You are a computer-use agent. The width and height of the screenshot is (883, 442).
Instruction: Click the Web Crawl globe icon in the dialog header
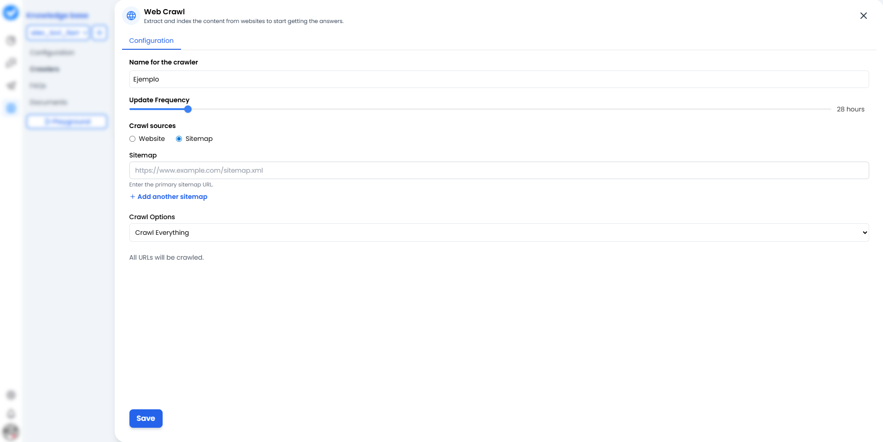coord(131,15)
